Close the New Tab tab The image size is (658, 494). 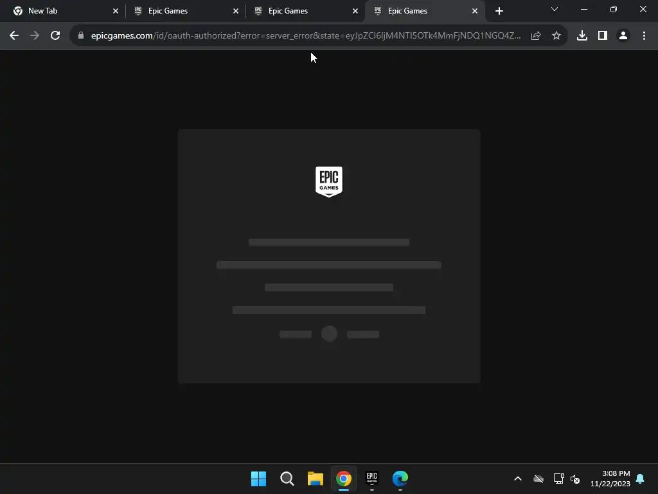point(116,12)
